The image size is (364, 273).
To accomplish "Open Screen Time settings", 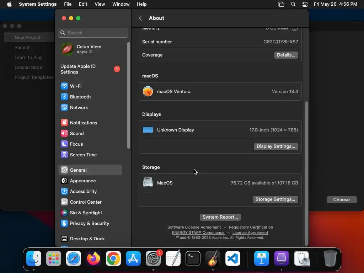I will click(x=90, y=155).
